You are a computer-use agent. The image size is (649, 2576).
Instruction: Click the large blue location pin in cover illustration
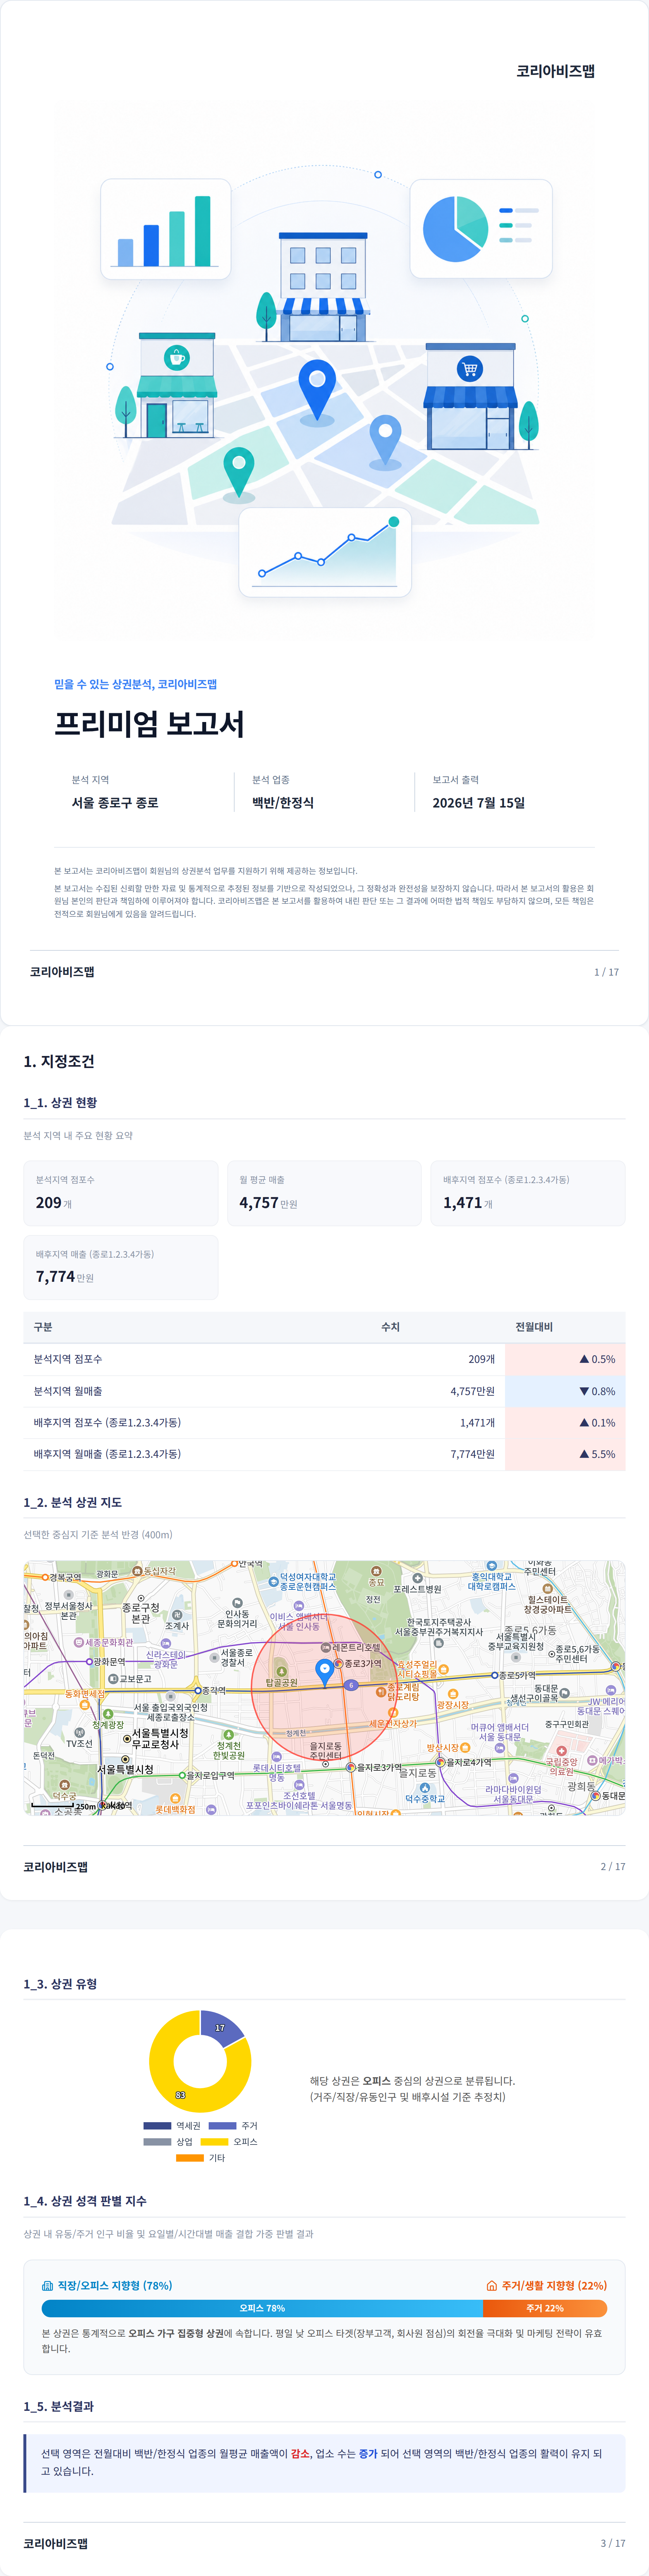tap(317, 390)
